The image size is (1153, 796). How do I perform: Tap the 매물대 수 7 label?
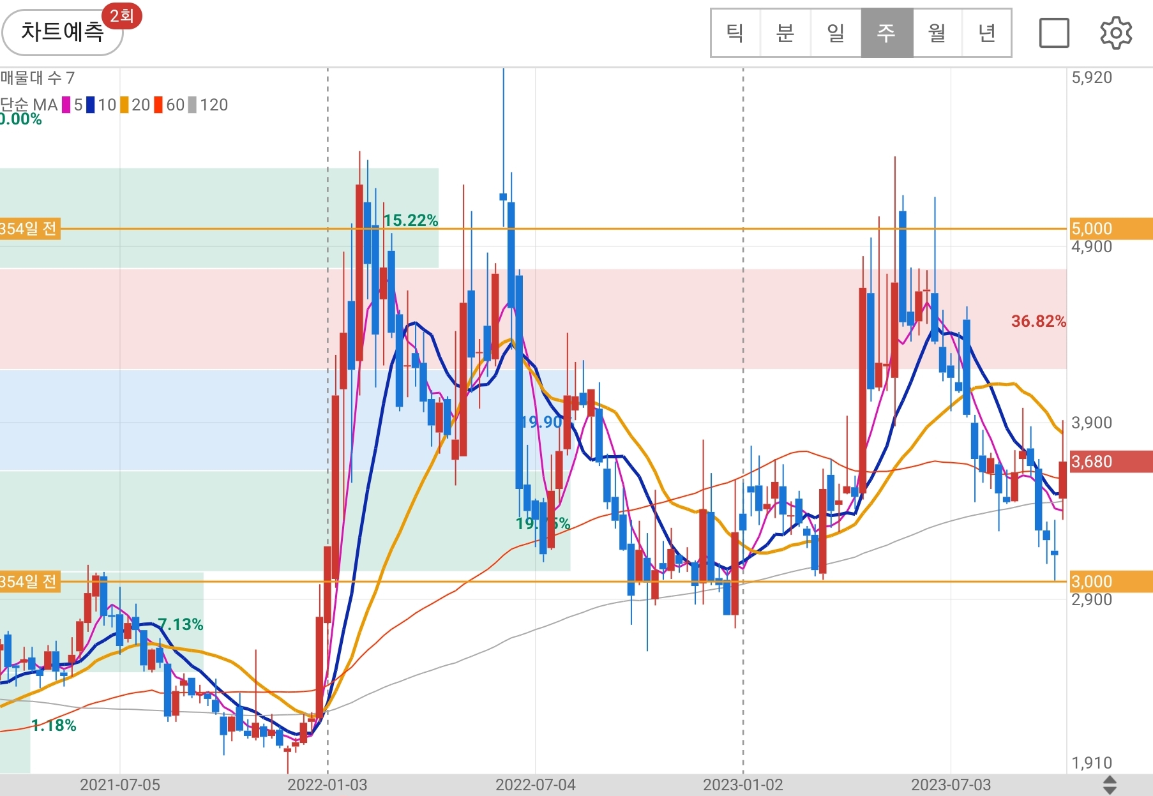(38, 78)
